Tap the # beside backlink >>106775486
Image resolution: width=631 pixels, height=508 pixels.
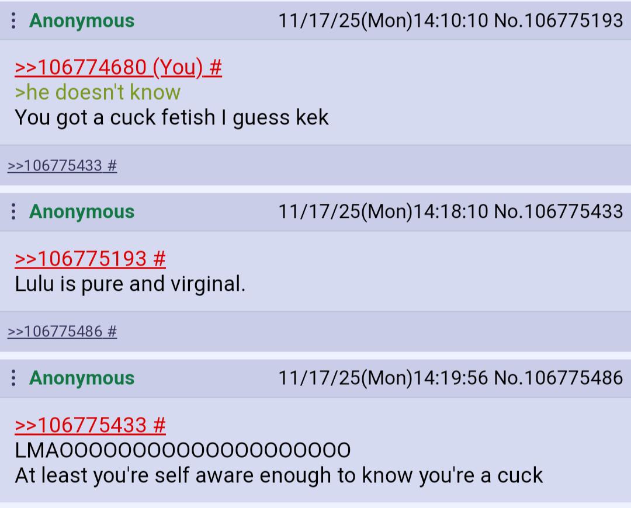[x=112, y=332]
